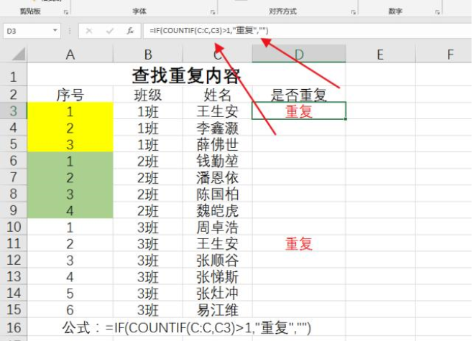Open the Font group dialog launcher

click(x=212, y=12)
